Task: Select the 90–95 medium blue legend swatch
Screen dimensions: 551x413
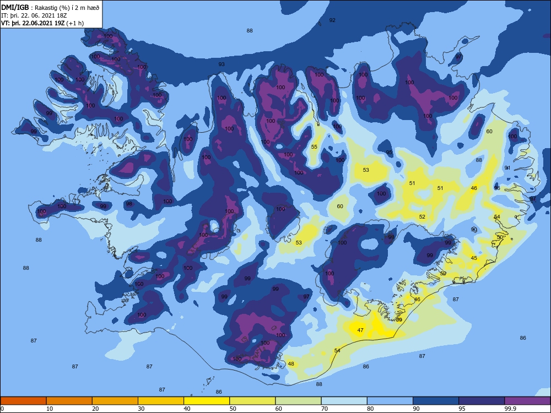Action: [436, 401]
